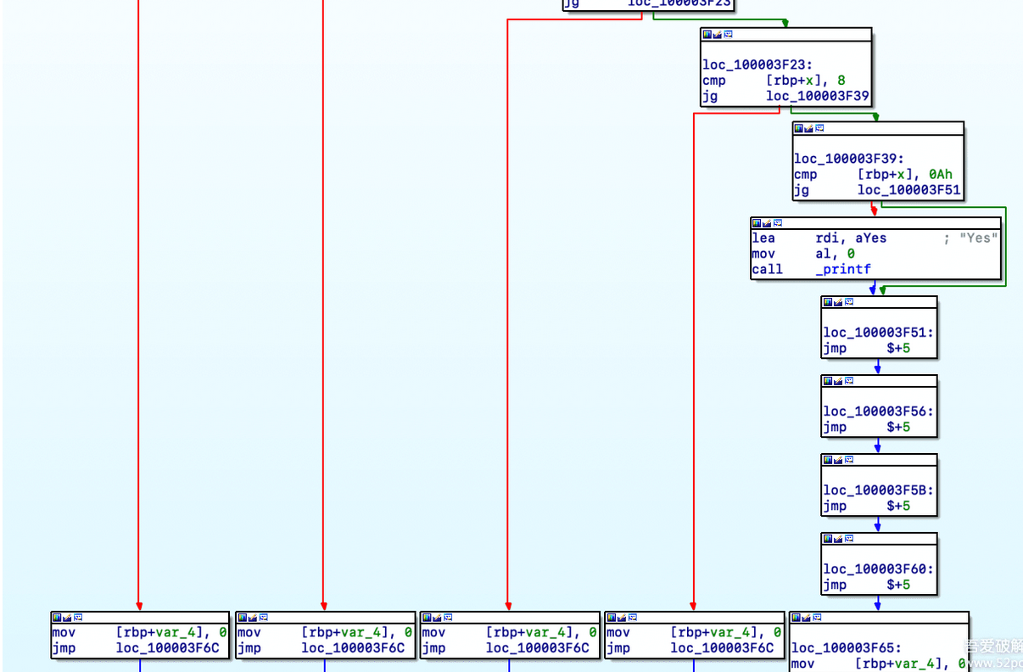Select the aYes operand in the lea instruction

pos(870,238)
